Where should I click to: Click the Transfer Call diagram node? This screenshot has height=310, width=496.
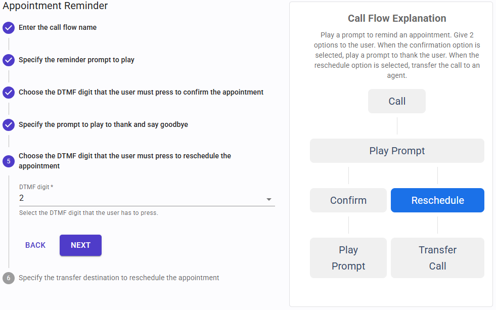(437, 258)
